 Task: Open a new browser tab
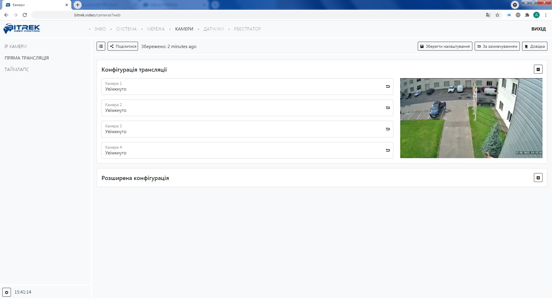coord(78,5)
